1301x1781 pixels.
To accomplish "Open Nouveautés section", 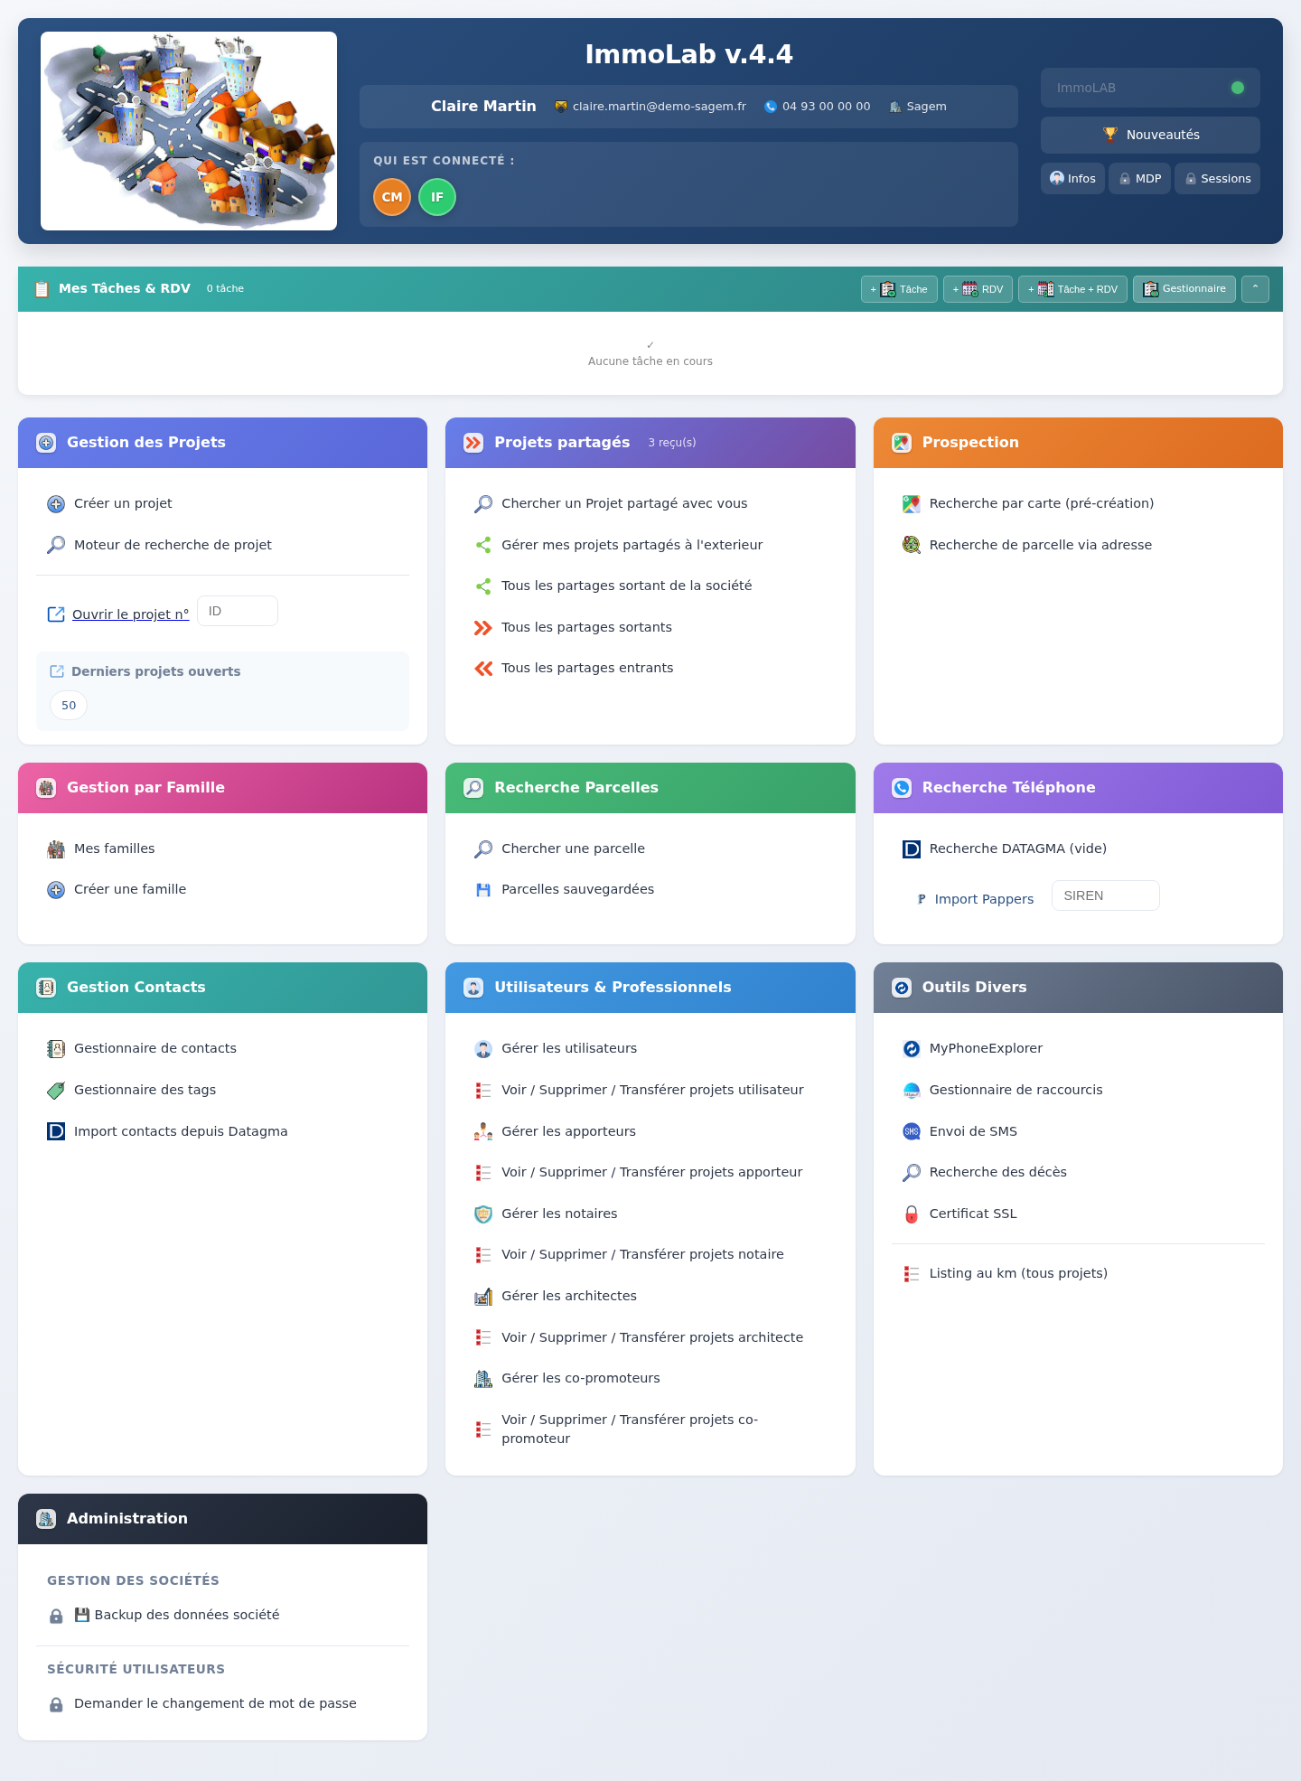I will (1150, 135).
